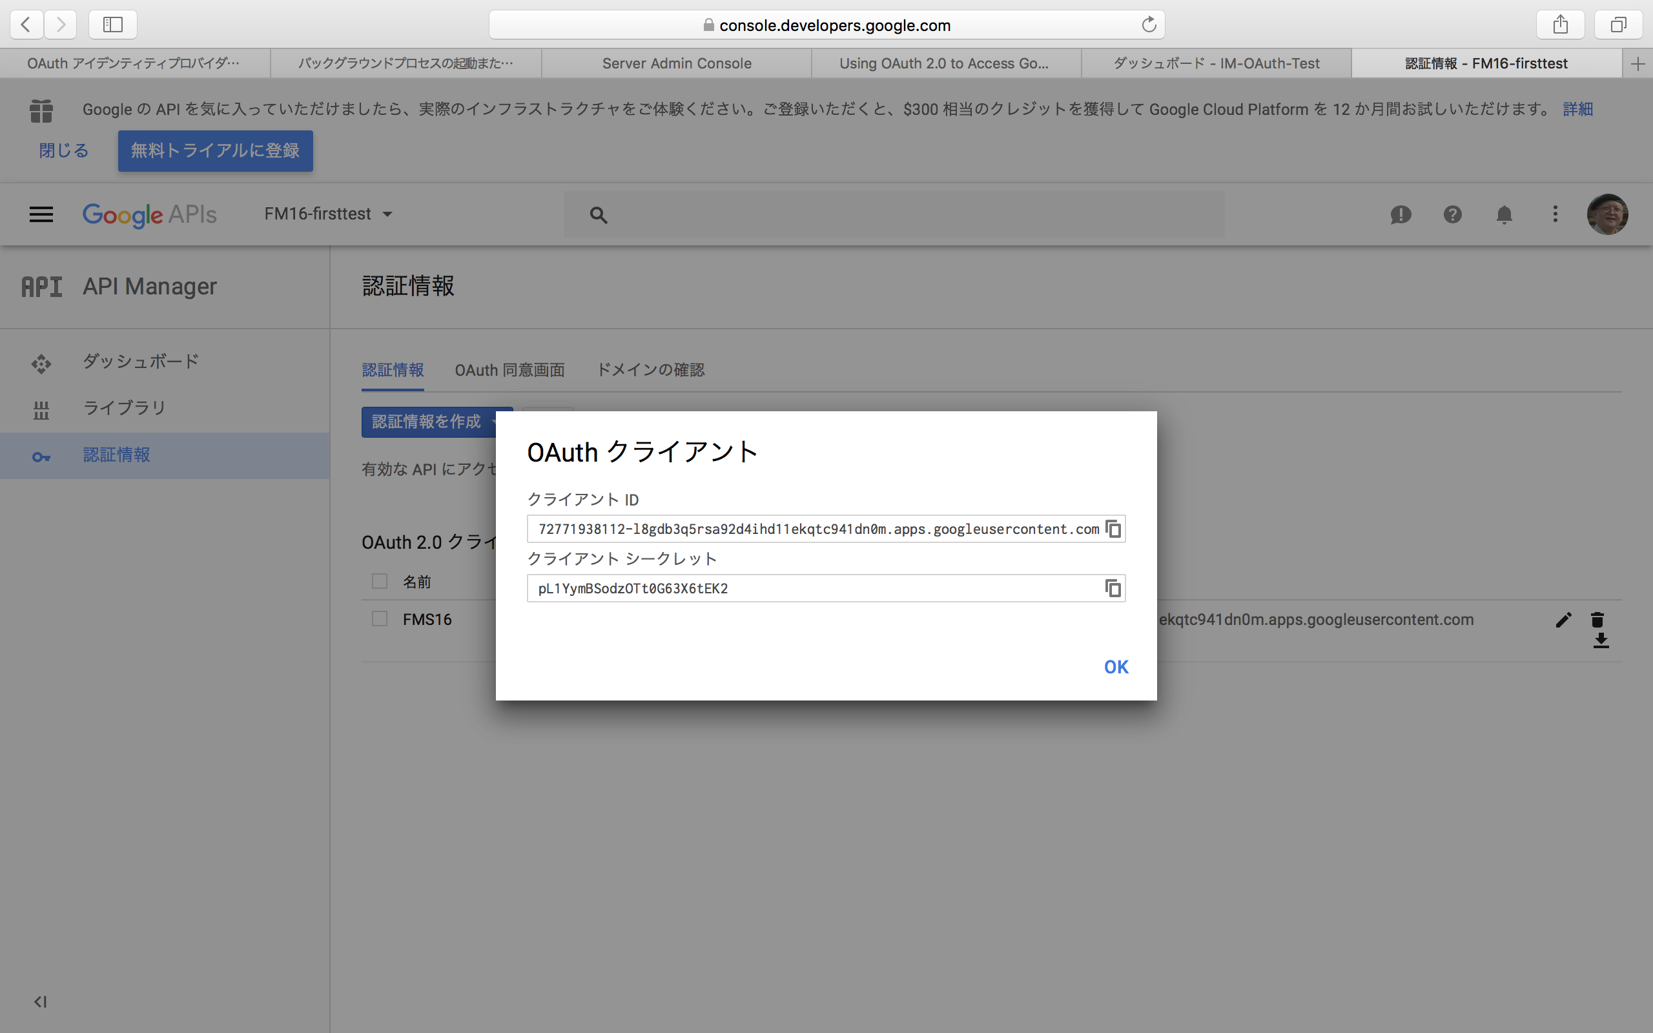
Task: Copy the client ID with its copy icon
Action: point(1113,529)
